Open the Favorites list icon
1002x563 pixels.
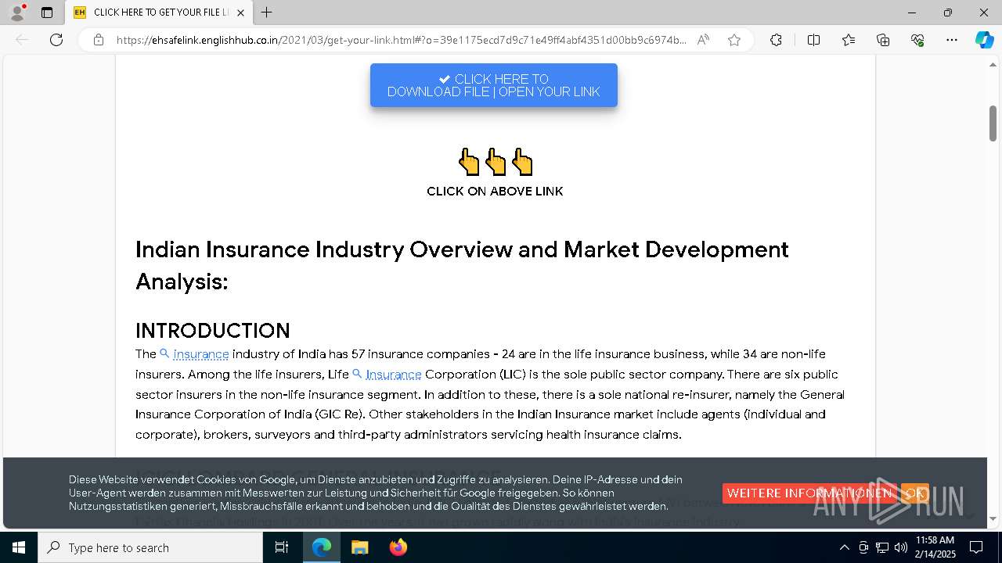click(849, 40)
